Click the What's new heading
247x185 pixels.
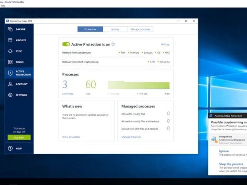coord(72,106)
